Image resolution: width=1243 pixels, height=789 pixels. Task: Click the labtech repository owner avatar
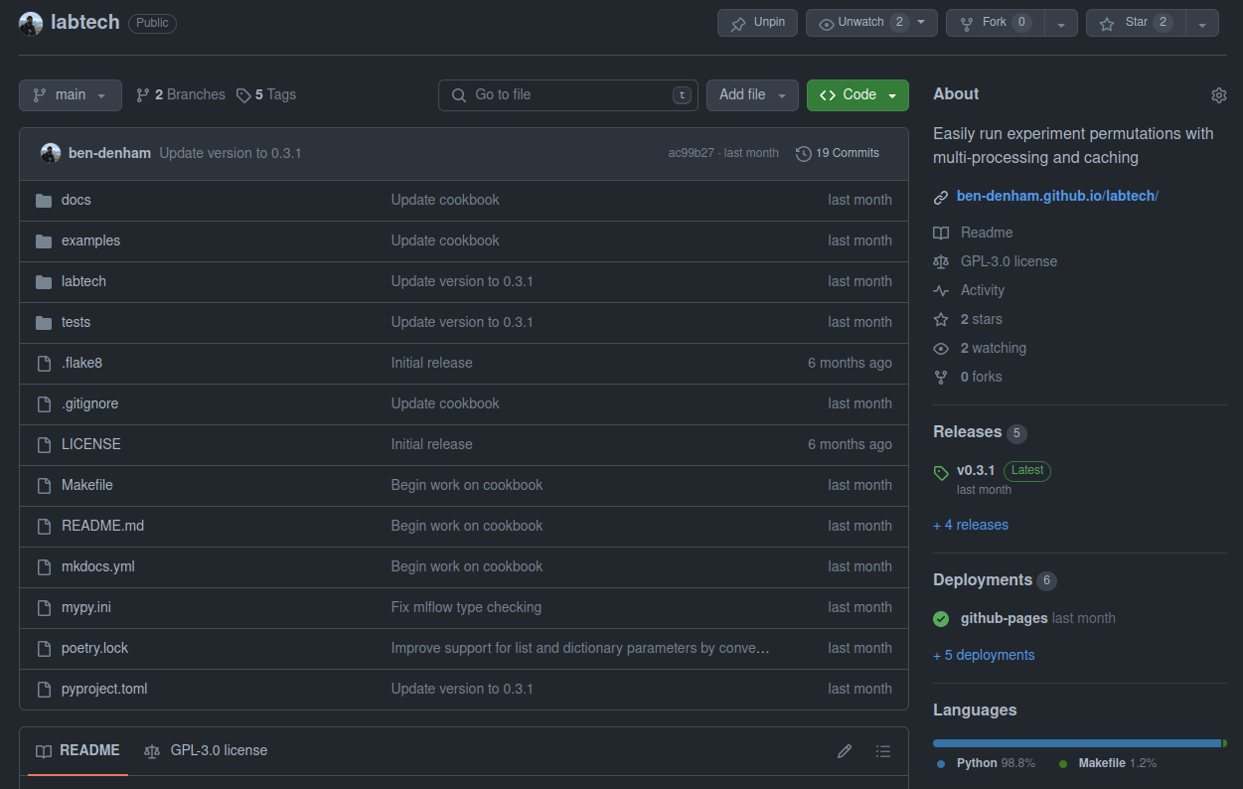(31, 24)
